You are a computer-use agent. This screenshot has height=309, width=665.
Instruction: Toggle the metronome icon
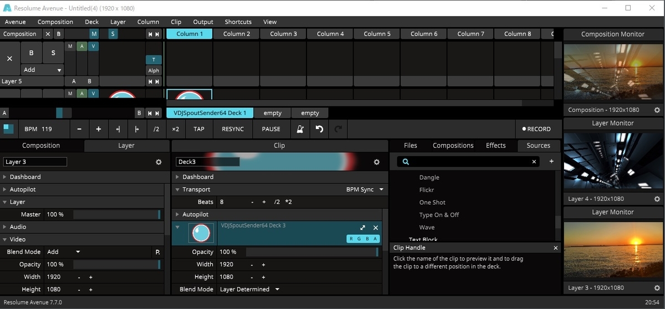[x=300, y=129]
